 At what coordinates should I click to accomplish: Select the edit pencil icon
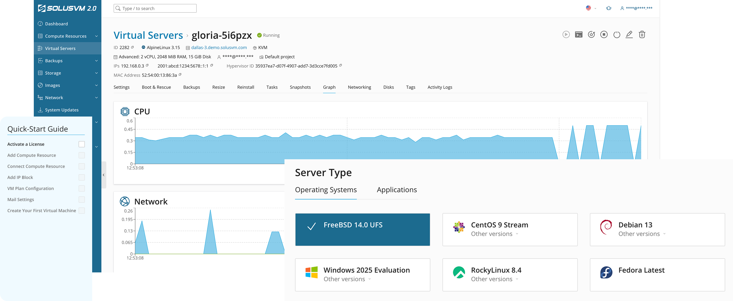click(629, 35)
